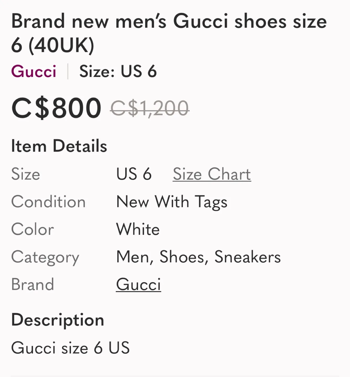Click the color value White
This screenshot has width=350, height=377.
pyautogui.click(x=138, y=230)
